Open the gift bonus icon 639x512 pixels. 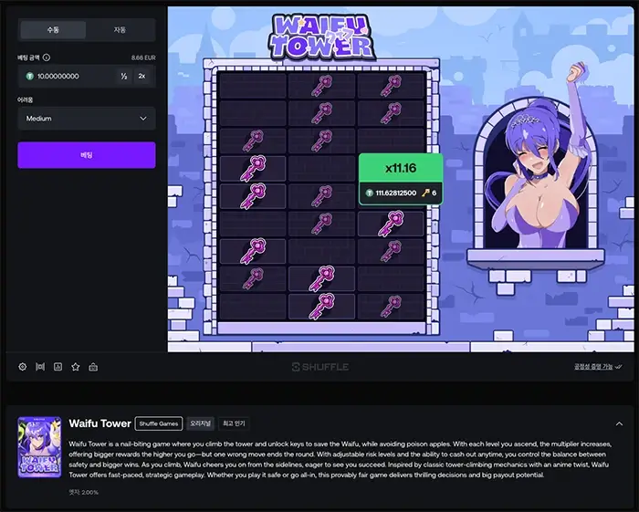(93, 367)
